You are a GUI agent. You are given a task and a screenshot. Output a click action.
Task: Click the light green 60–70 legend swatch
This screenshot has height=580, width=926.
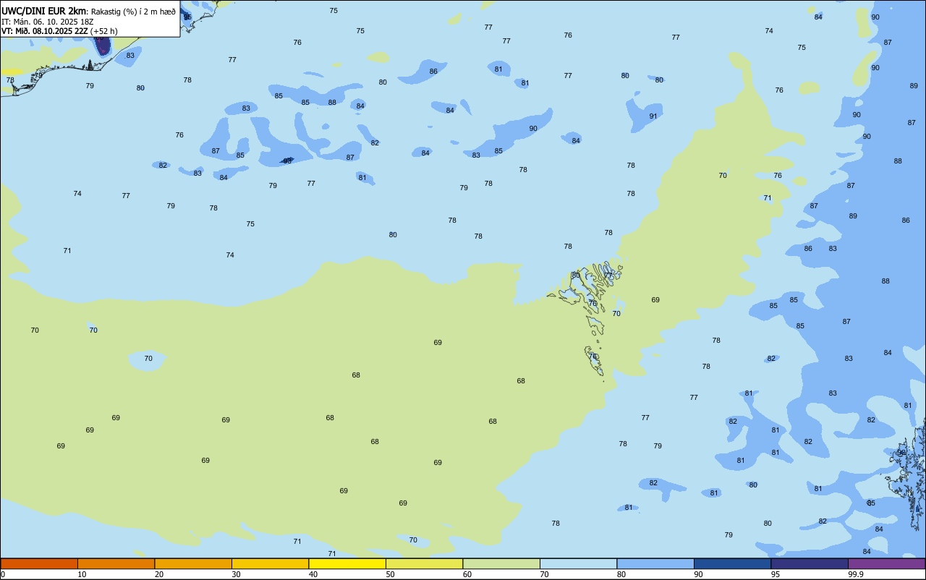click(501, 563)
